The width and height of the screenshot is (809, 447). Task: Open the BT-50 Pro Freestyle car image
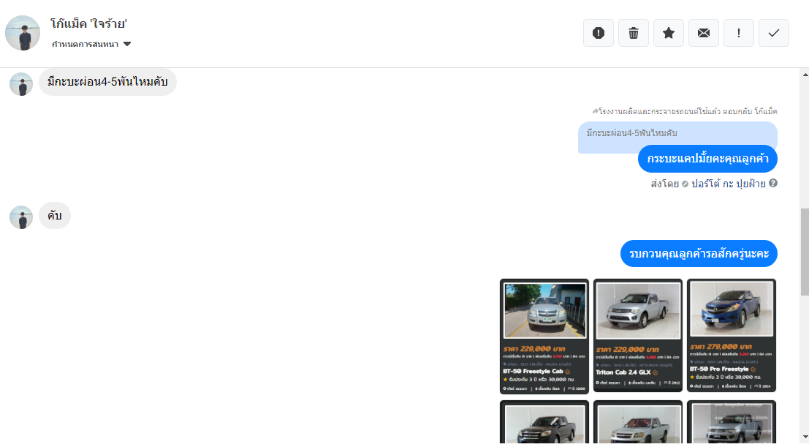pyautogui.click(x=732, y=335)
